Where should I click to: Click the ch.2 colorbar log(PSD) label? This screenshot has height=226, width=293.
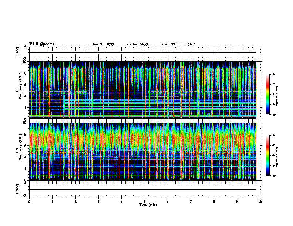277,157
